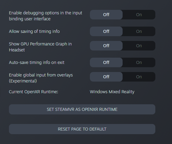Image resolution: width=172 pixels, height=144 pixels.
Task: Click the 'Current OpenXR Runtime:' label
Action: 33,92
